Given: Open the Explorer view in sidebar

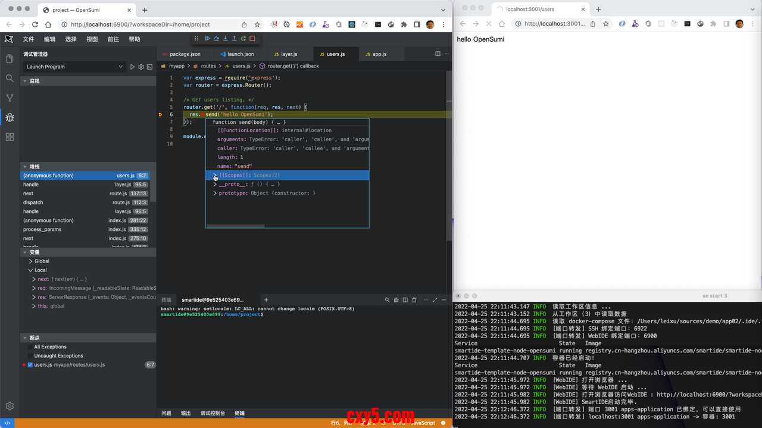Looking at the screenshot, I should (10, 59).
